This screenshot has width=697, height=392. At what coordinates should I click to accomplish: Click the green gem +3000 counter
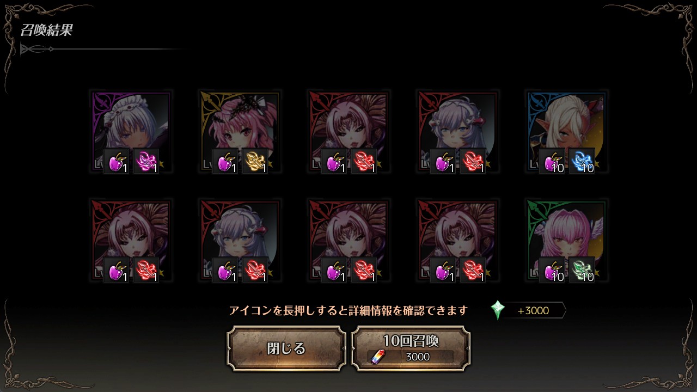point(528,310)
